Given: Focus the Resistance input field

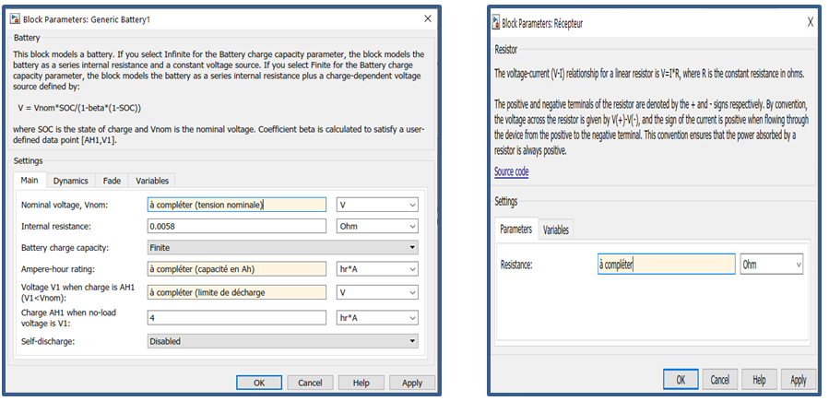Looking at the screenshot, I should click(x=666, y=265).
